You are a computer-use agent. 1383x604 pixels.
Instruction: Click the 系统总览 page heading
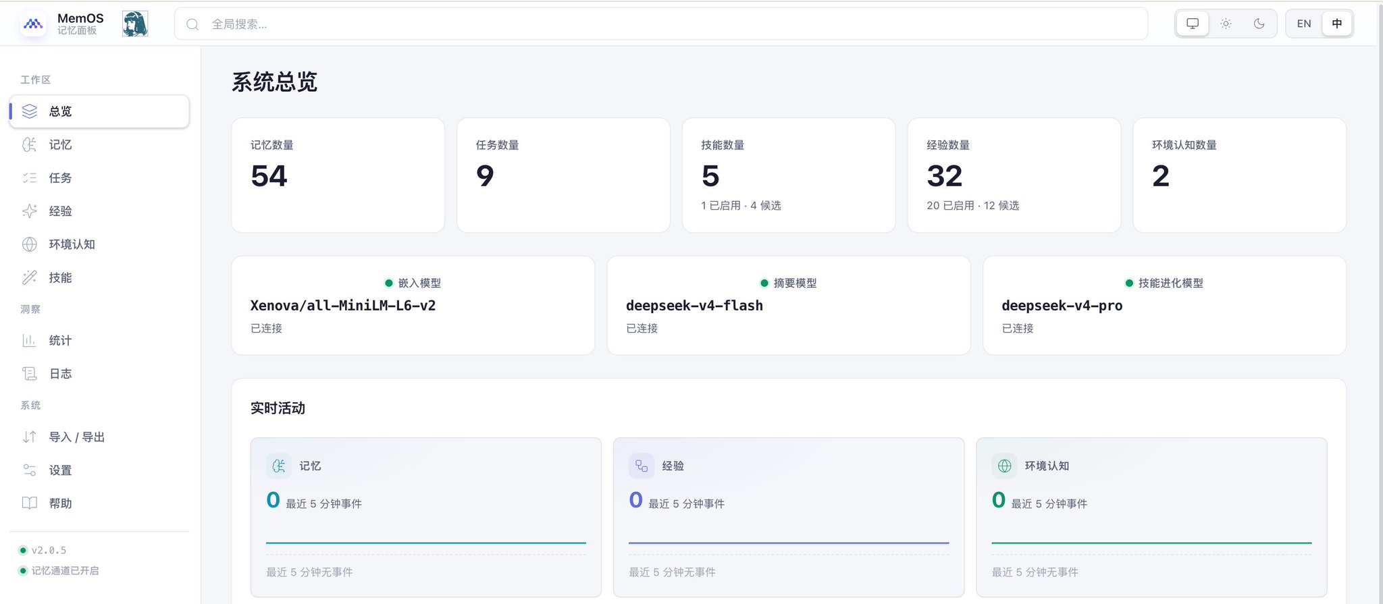coord(275,82)
